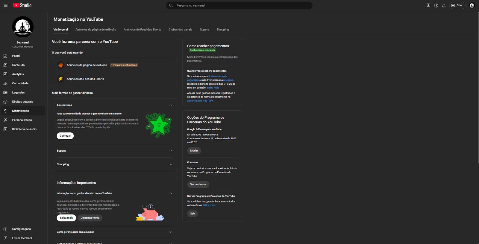Click the Criar button
The width and height of the screenshot is (479, 244).
point(457,5)
